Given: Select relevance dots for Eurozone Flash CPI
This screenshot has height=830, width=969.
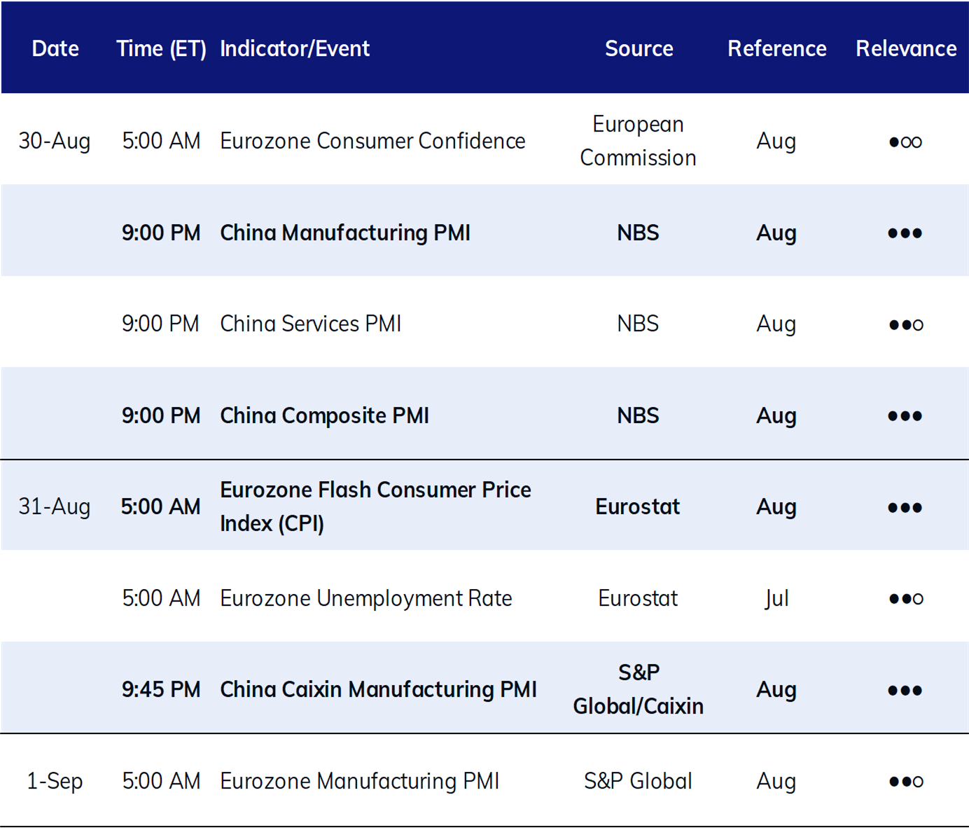Looking at the screenshot, I should 905,507.
